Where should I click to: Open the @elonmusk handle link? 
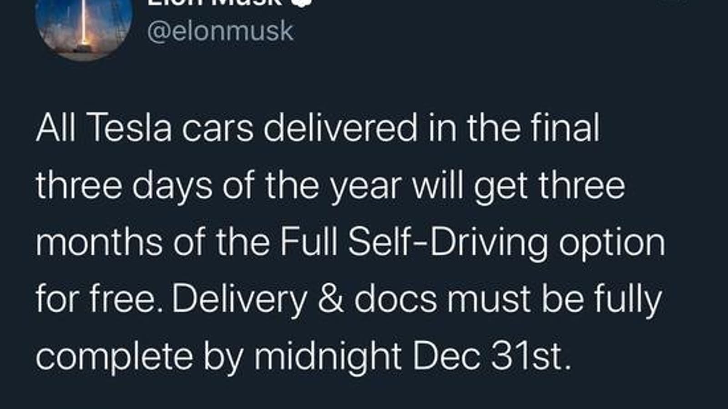(221, 32)
